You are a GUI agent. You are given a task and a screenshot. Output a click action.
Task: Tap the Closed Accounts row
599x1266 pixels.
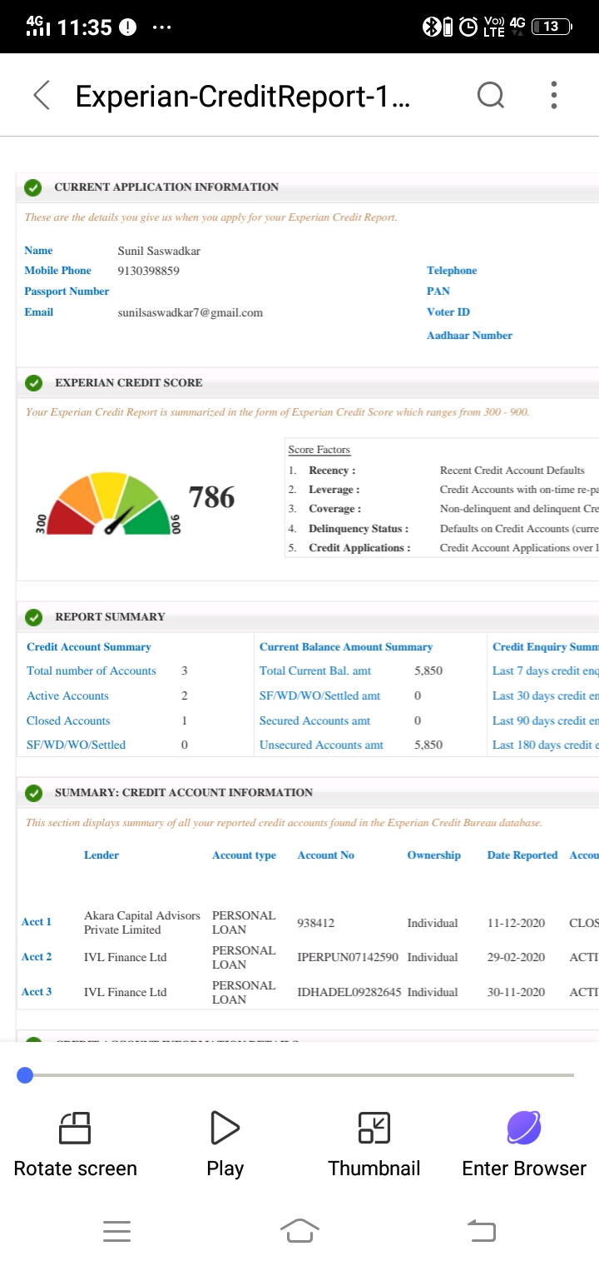[x=106, y=720]
